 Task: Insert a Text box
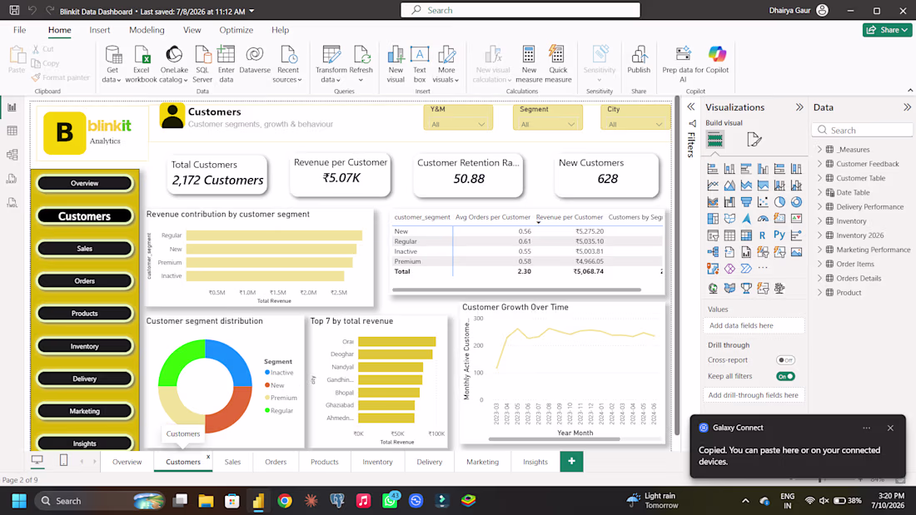pyautogui.click(x=420, y=64)
